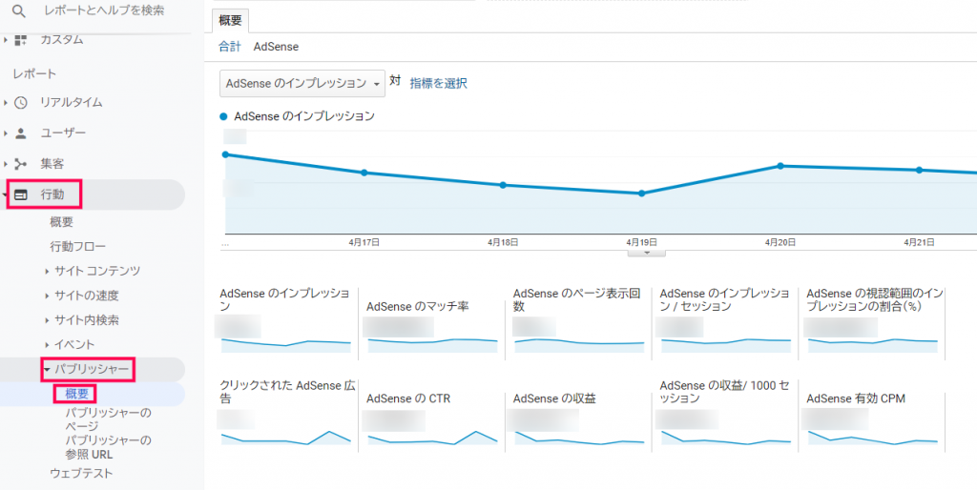Click the 集客 acquisition icon
Viewport: 977px width, 490px height.
pyautogui.click(x=21, y=164)
